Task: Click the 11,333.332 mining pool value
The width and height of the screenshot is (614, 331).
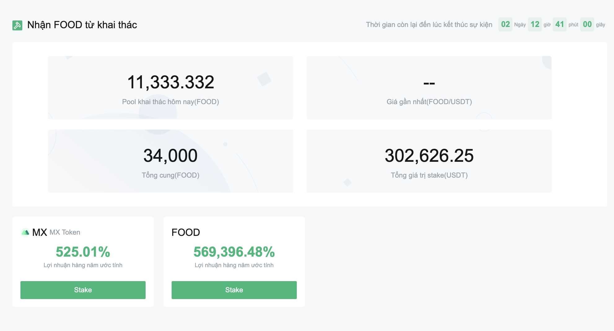Action: (x=170, y=82)
